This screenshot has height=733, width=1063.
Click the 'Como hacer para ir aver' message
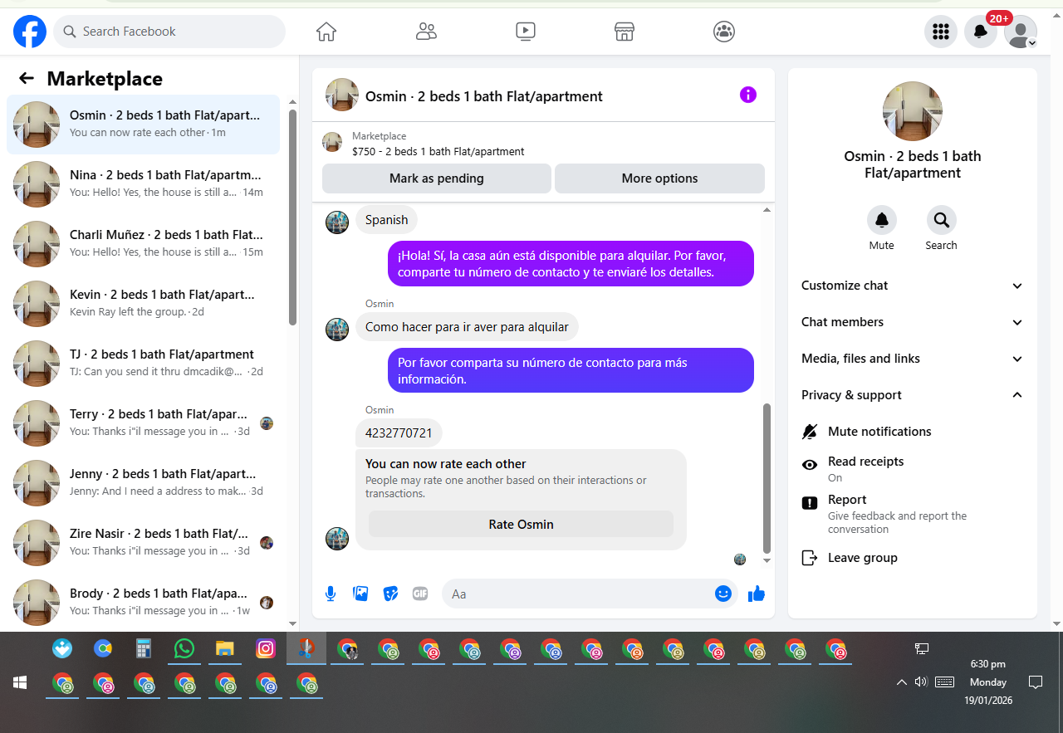point(467,327)
